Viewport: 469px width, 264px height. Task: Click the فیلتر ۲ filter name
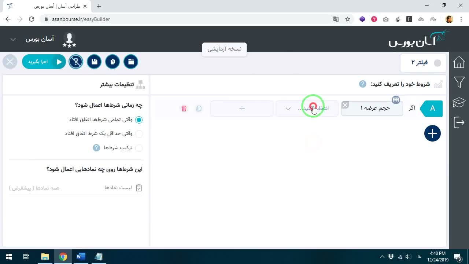tap(420, 63)
